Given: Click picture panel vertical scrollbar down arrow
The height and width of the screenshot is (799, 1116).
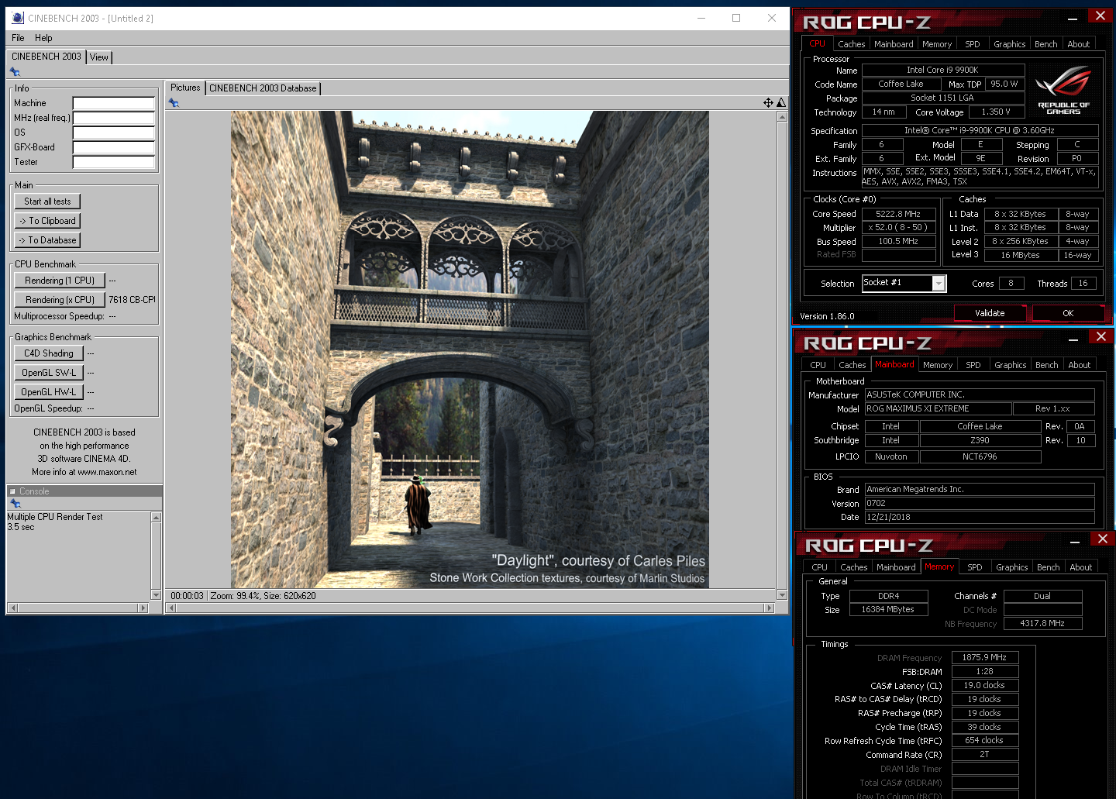Looking at the screenshot, I should 782,595.
